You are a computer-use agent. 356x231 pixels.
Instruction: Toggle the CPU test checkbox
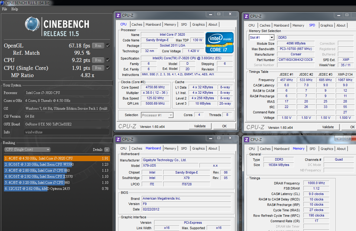point(108,60)
